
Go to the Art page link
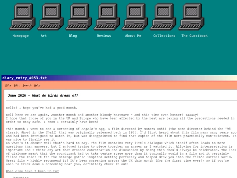(43, 36)
